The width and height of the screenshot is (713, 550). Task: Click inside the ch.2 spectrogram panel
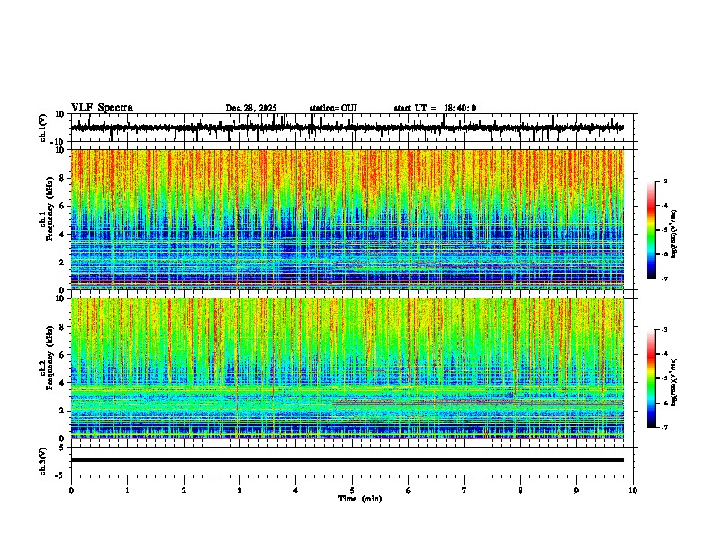[347, 368]
